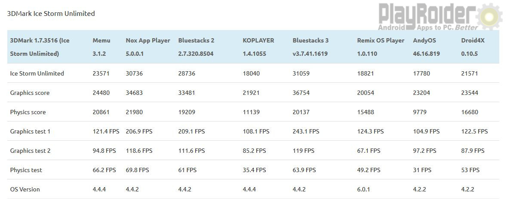507x203 pixels.
Task: Click the OS Version row label
Action: click(25, 189)
